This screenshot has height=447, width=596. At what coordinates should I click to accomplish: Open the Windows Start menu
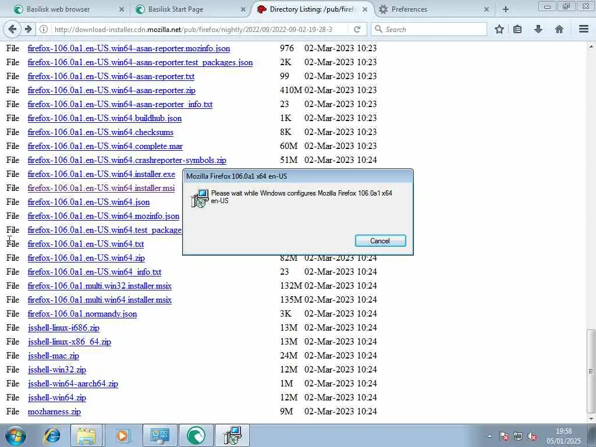(x=16, y=435)
